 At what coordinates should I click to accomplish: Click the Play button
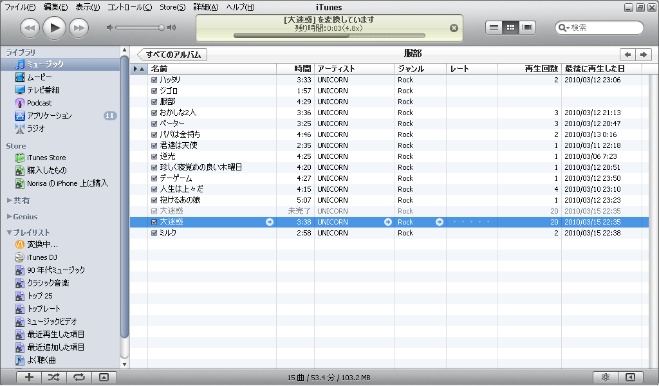coord(55,28)
